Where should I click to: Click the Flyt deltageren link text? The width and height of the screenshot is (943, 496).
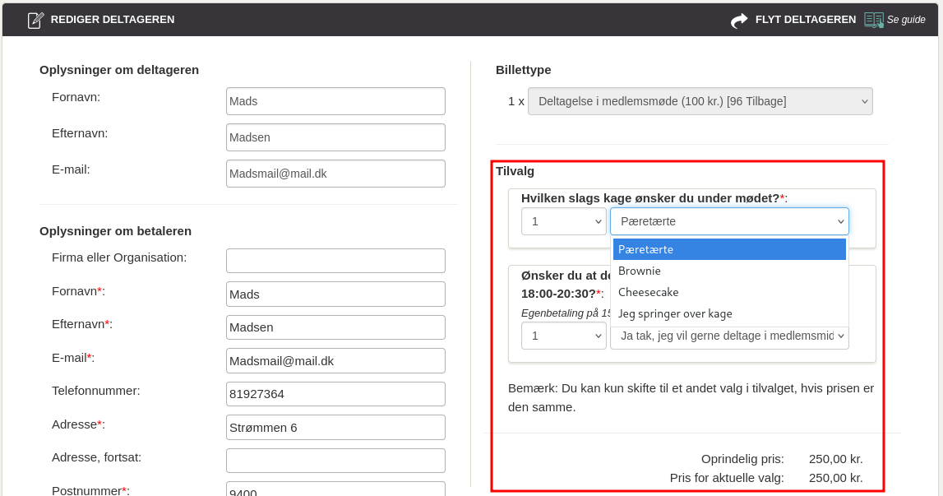[805, 20]
